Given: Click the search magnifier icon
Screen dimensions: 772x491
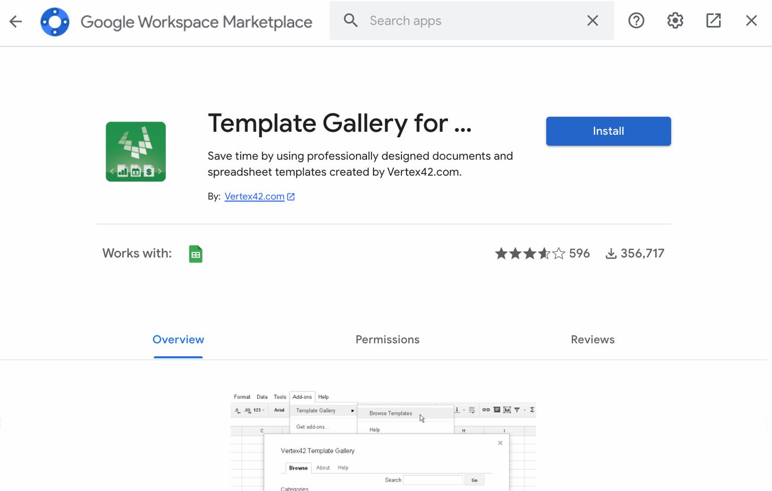Looking at the screenshot, I should coord(350,20).
